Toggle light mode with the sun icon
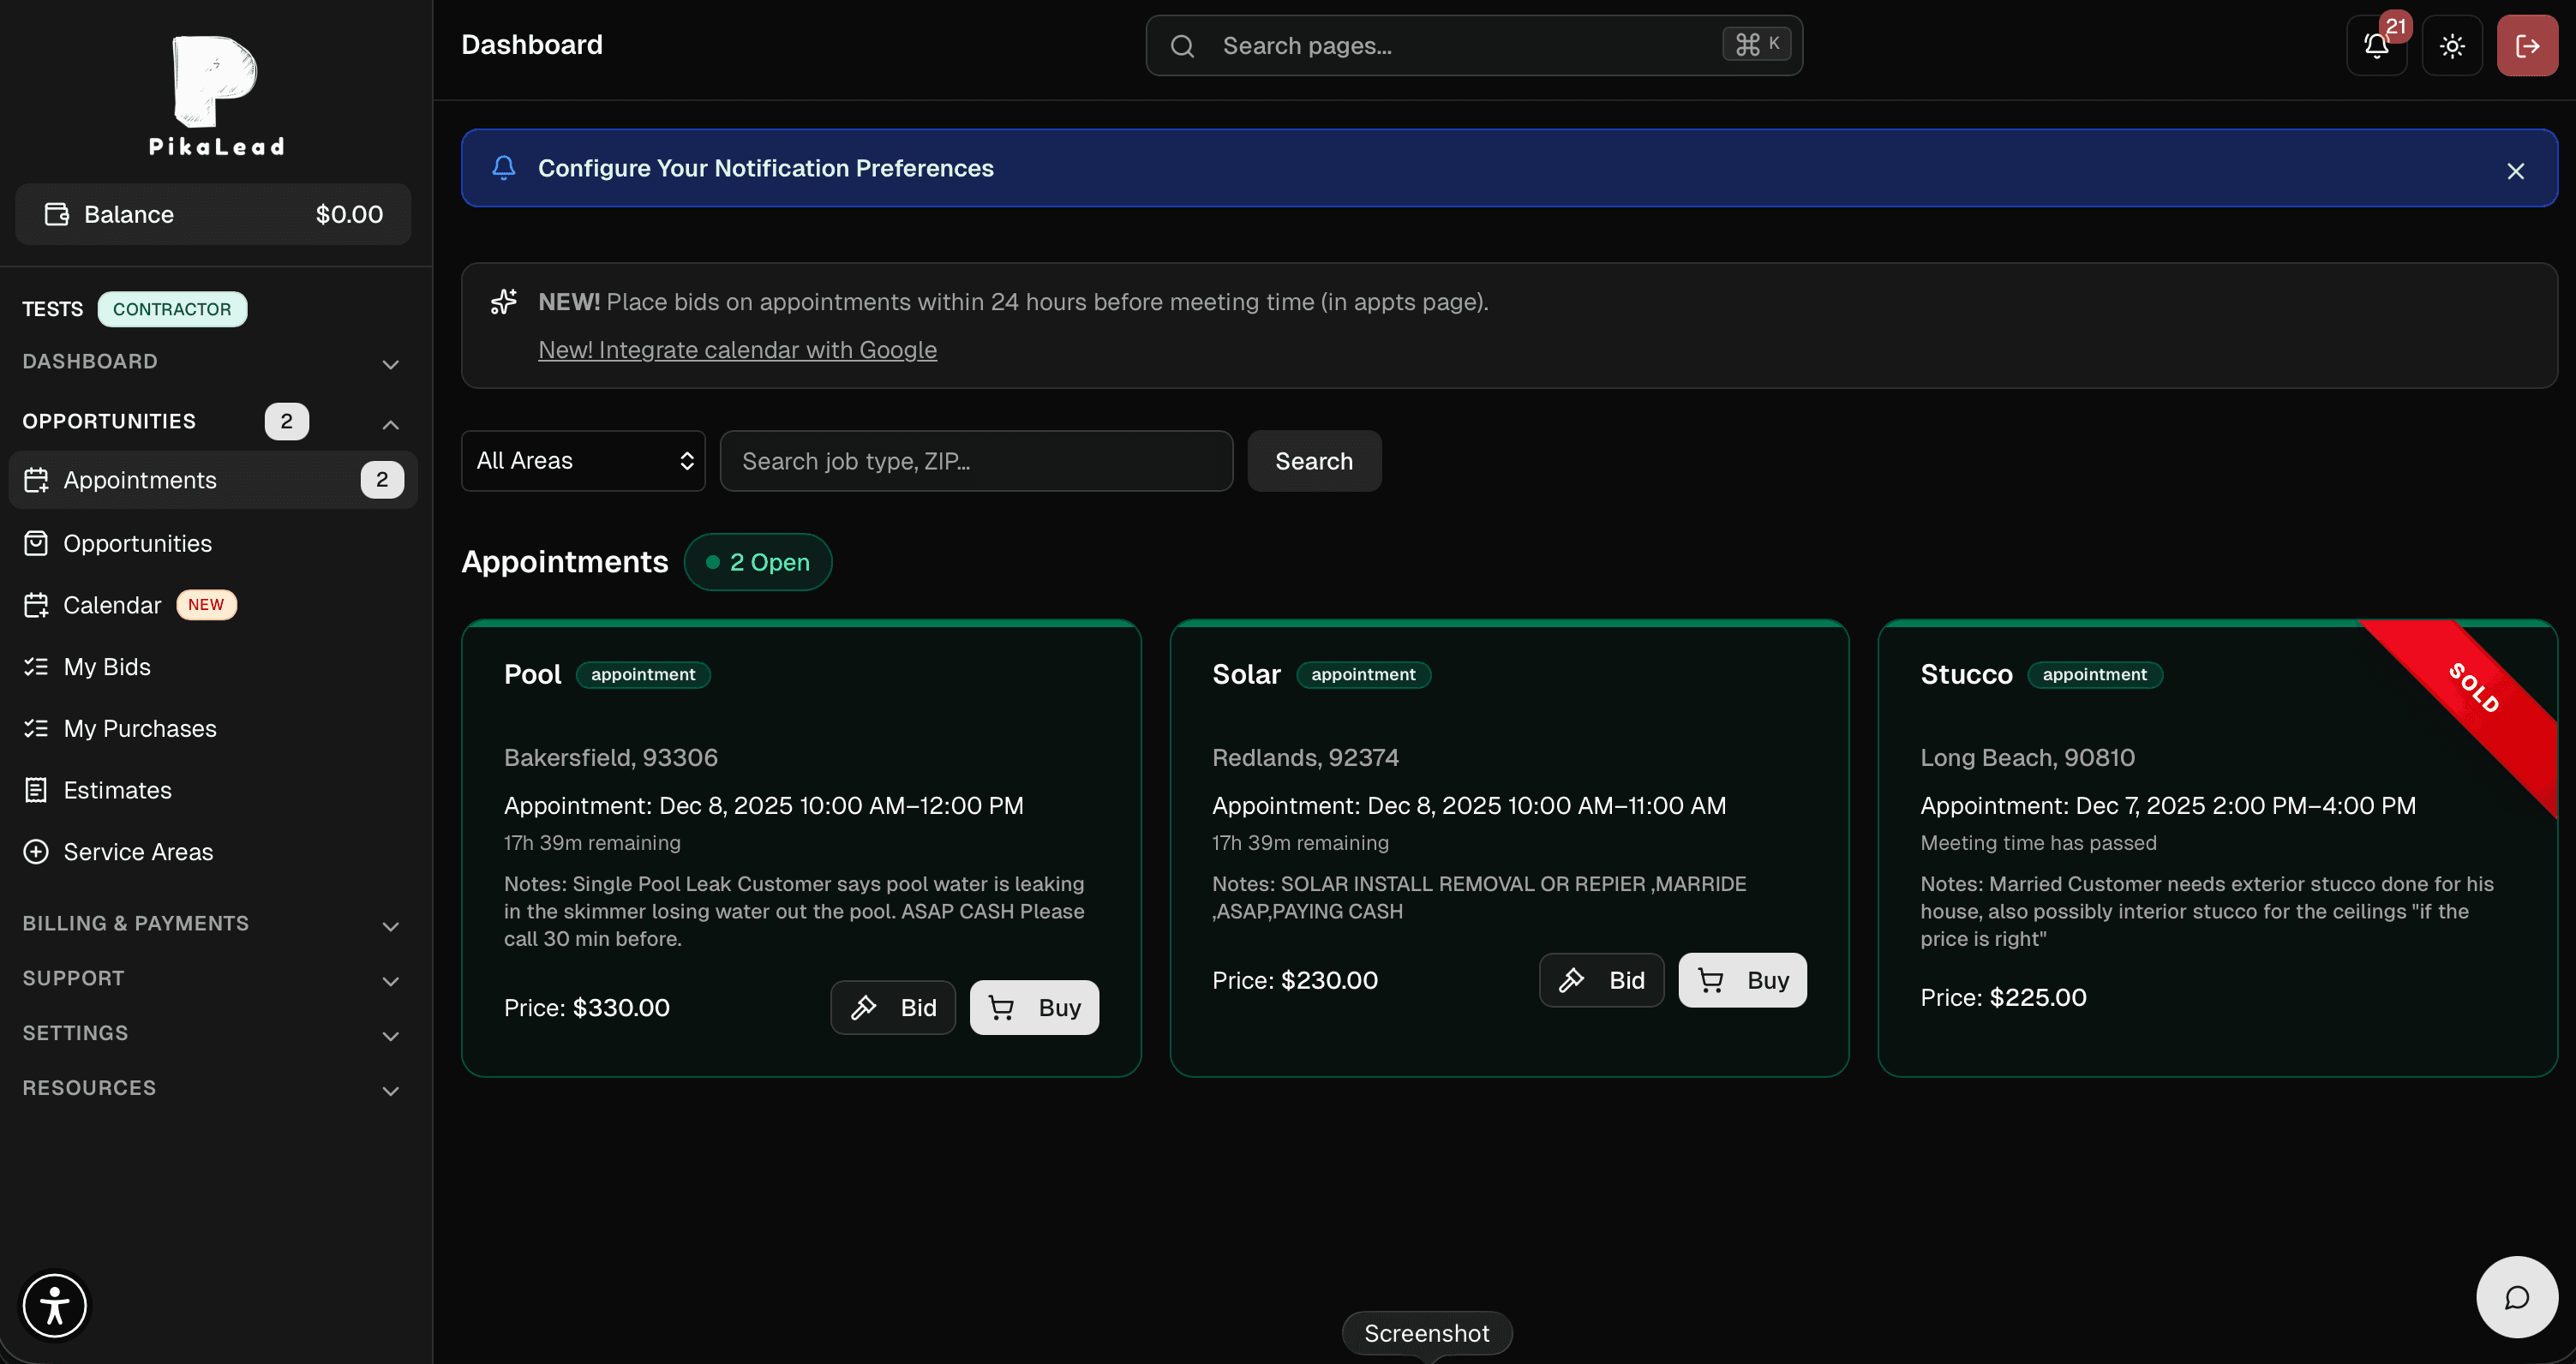 (x=2452, y=46)
